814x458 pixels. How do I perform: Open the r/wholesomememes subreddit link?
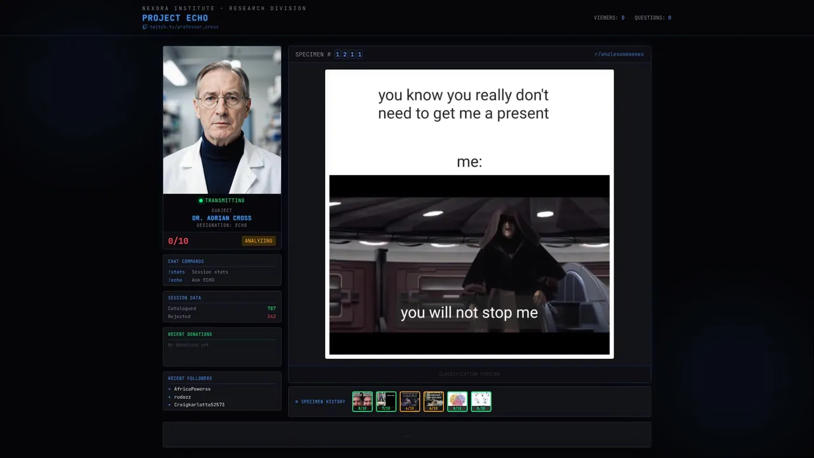pyautogui.click(x=619, y=55)
